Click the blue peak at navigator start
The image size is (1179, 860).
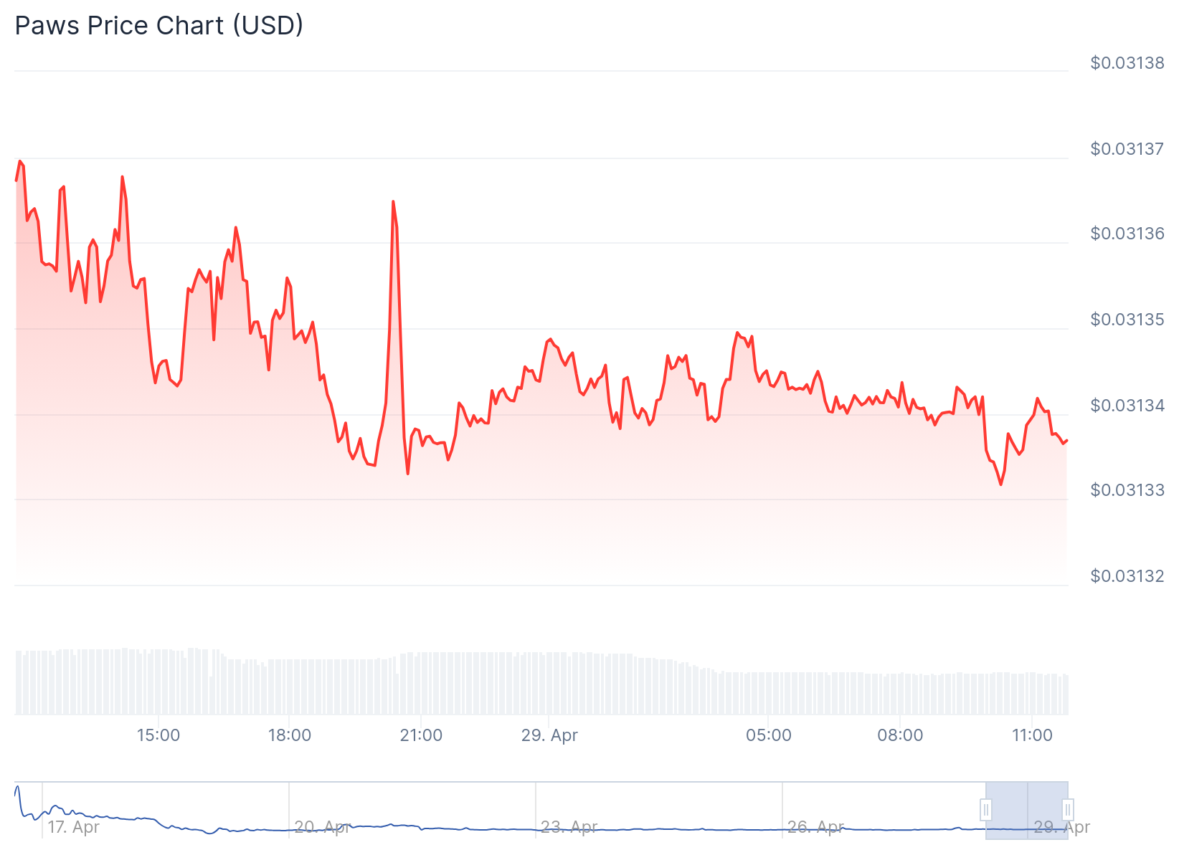point(18,788)
